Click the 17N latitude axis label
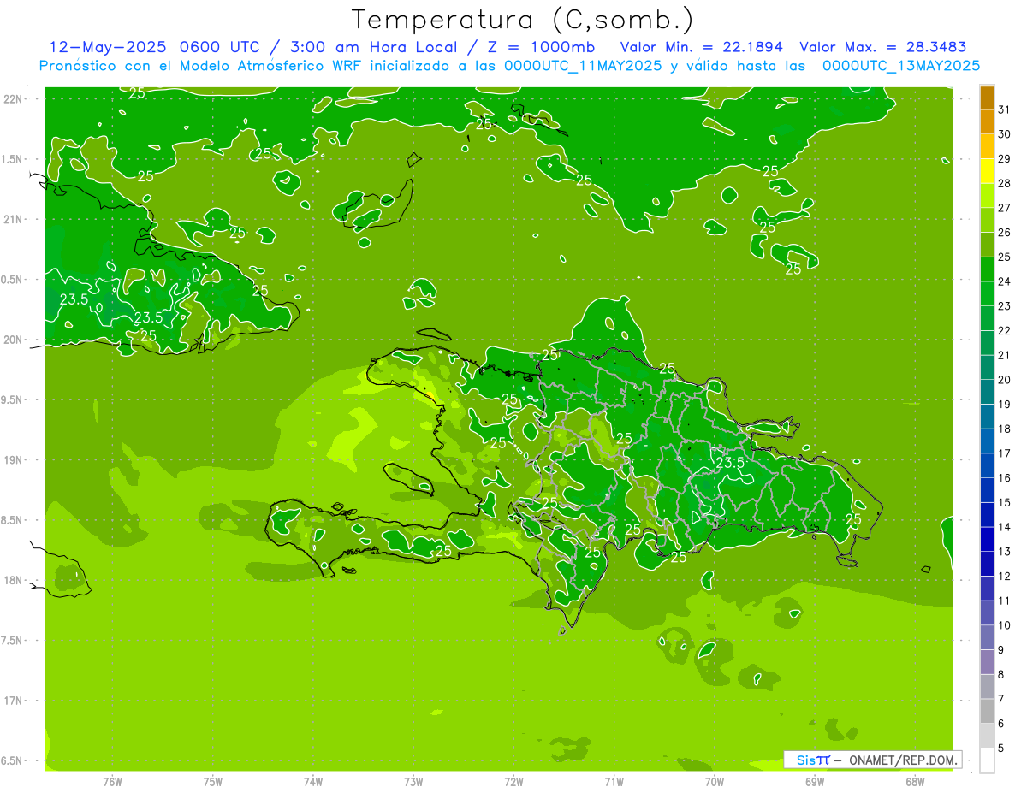This screenshot has width=1027, height=793. 13,701
